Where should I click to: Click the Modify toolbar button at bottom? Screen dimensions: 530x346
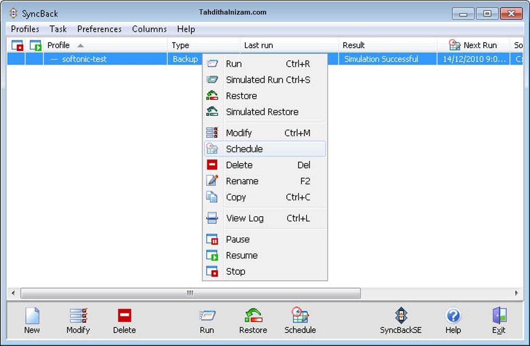pos(78,321)
